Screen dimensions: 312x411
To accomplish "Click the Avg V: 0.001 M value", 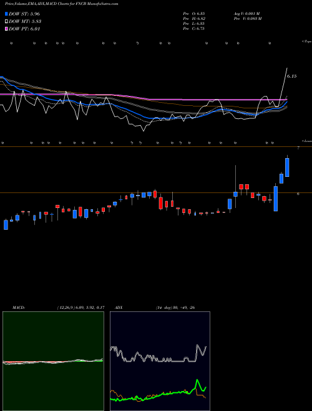I will pyautogui.click(x=246, y=13).
